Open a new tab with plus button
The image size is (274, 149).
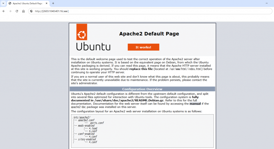point(53,3)
